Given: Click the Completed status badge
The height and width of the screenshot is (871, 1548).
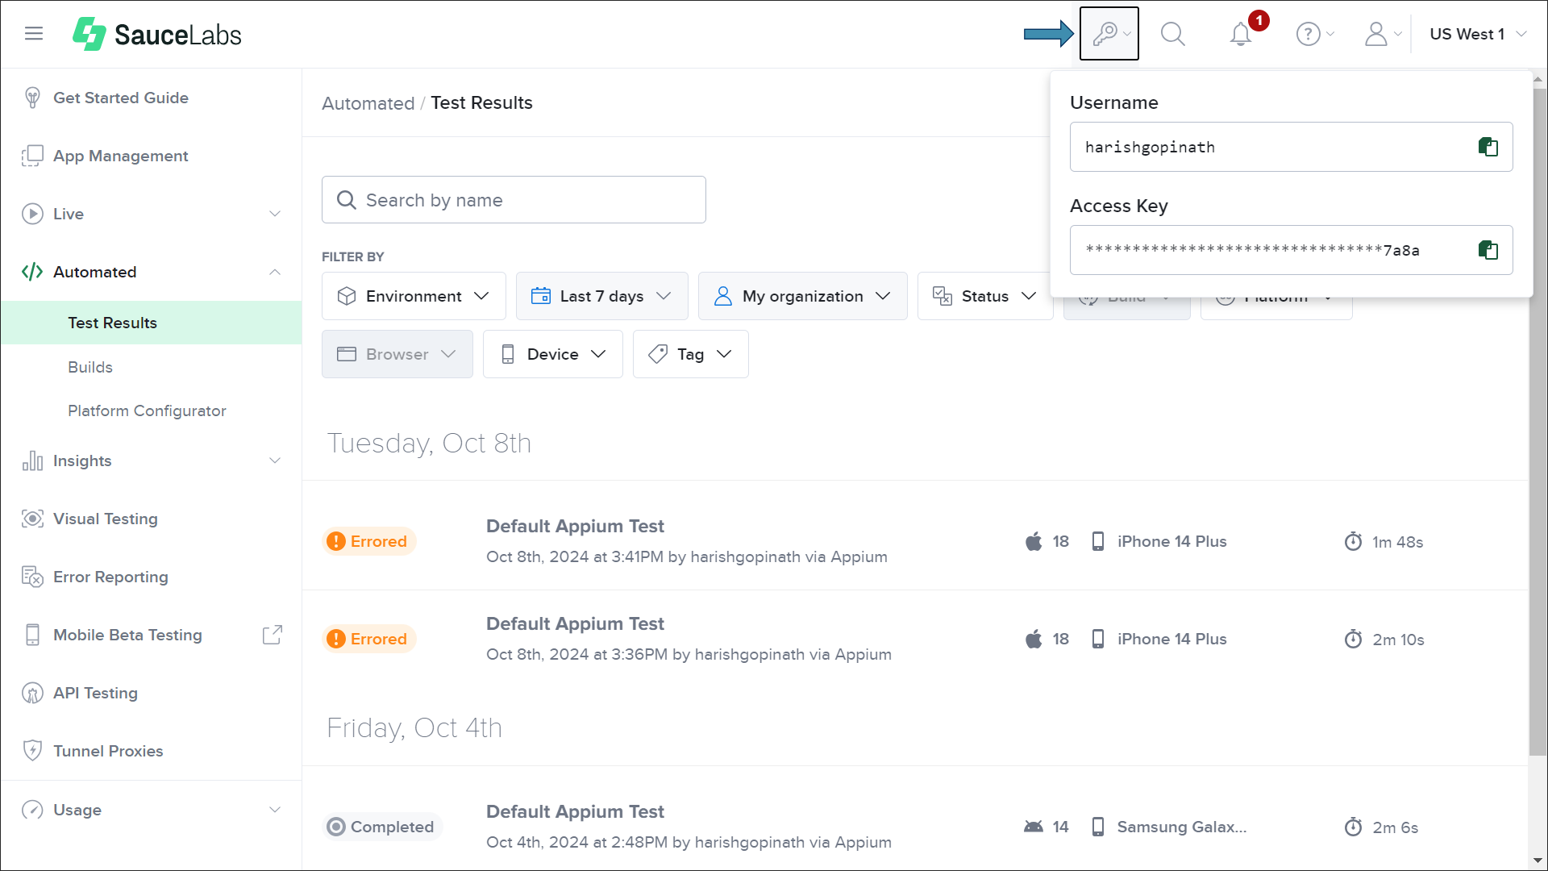Looking at the screenshot, I should [382, 827].
